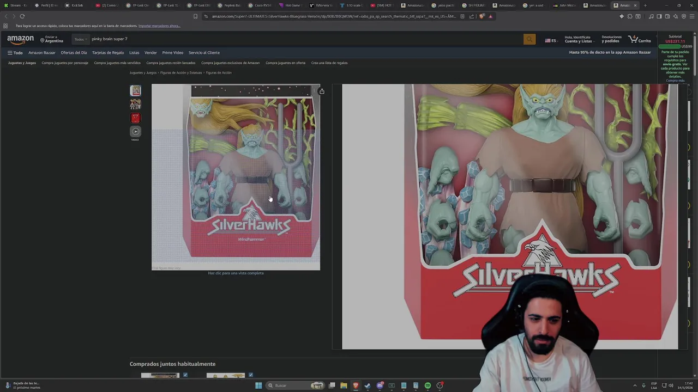
Task: Open Crea una lista de regalos
Action: pyautogui.click(x=329, y=63)
